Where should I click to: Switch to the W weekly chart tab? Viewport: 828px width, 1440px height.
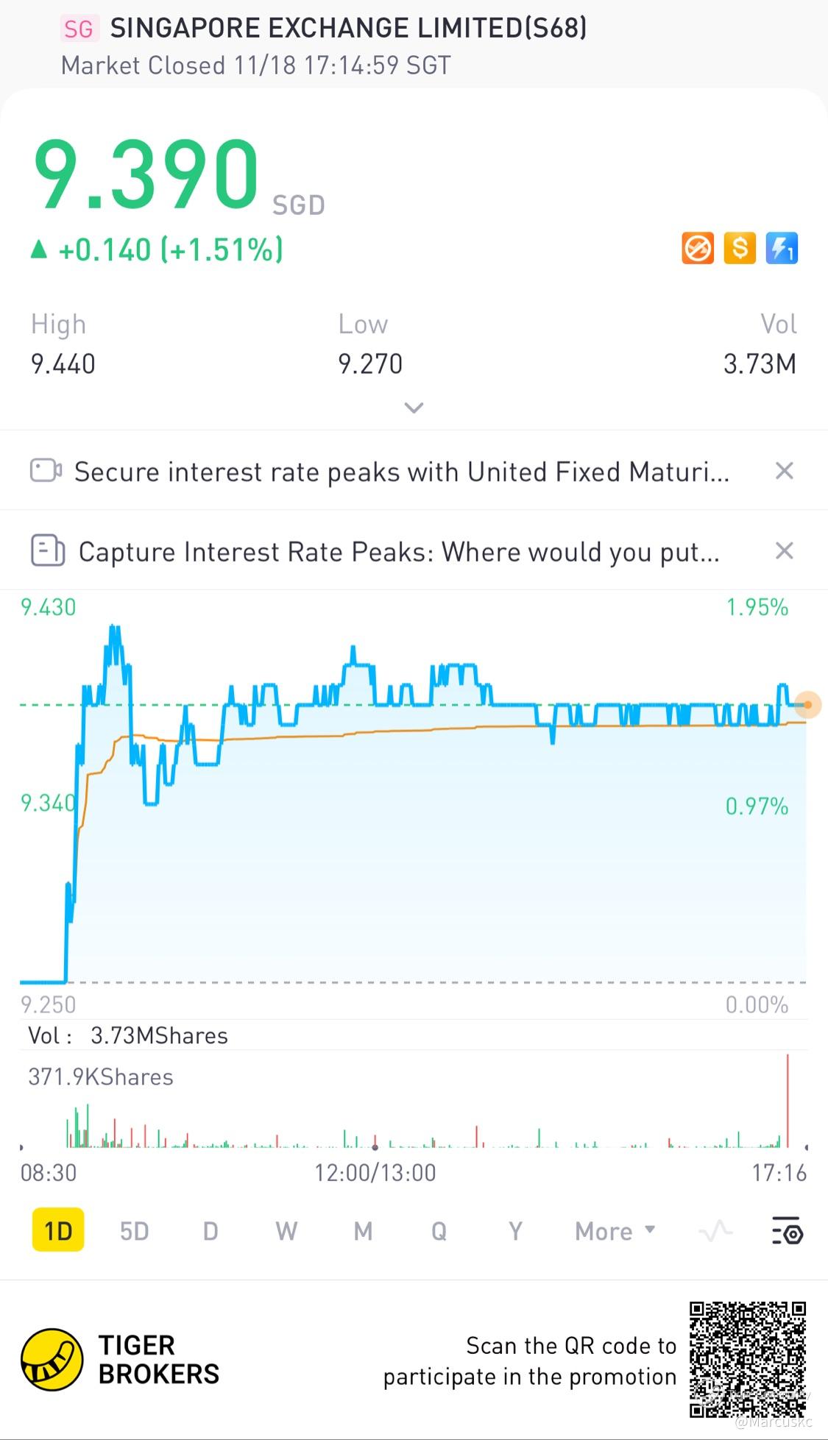click(x=286, y=1231)
